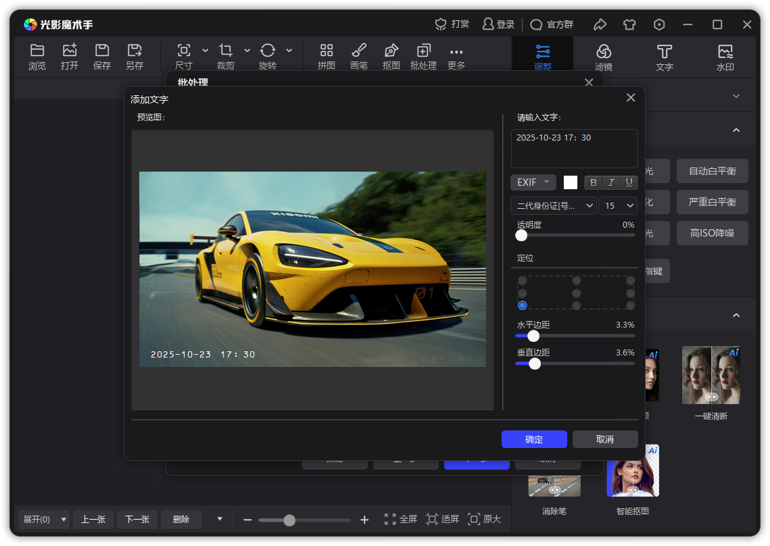The width and height of the screenshot is (770, 546).
Task: Click the white text color swatch
Action: 571,182
